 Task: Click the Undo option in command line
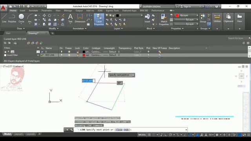(x=126, y=130)
